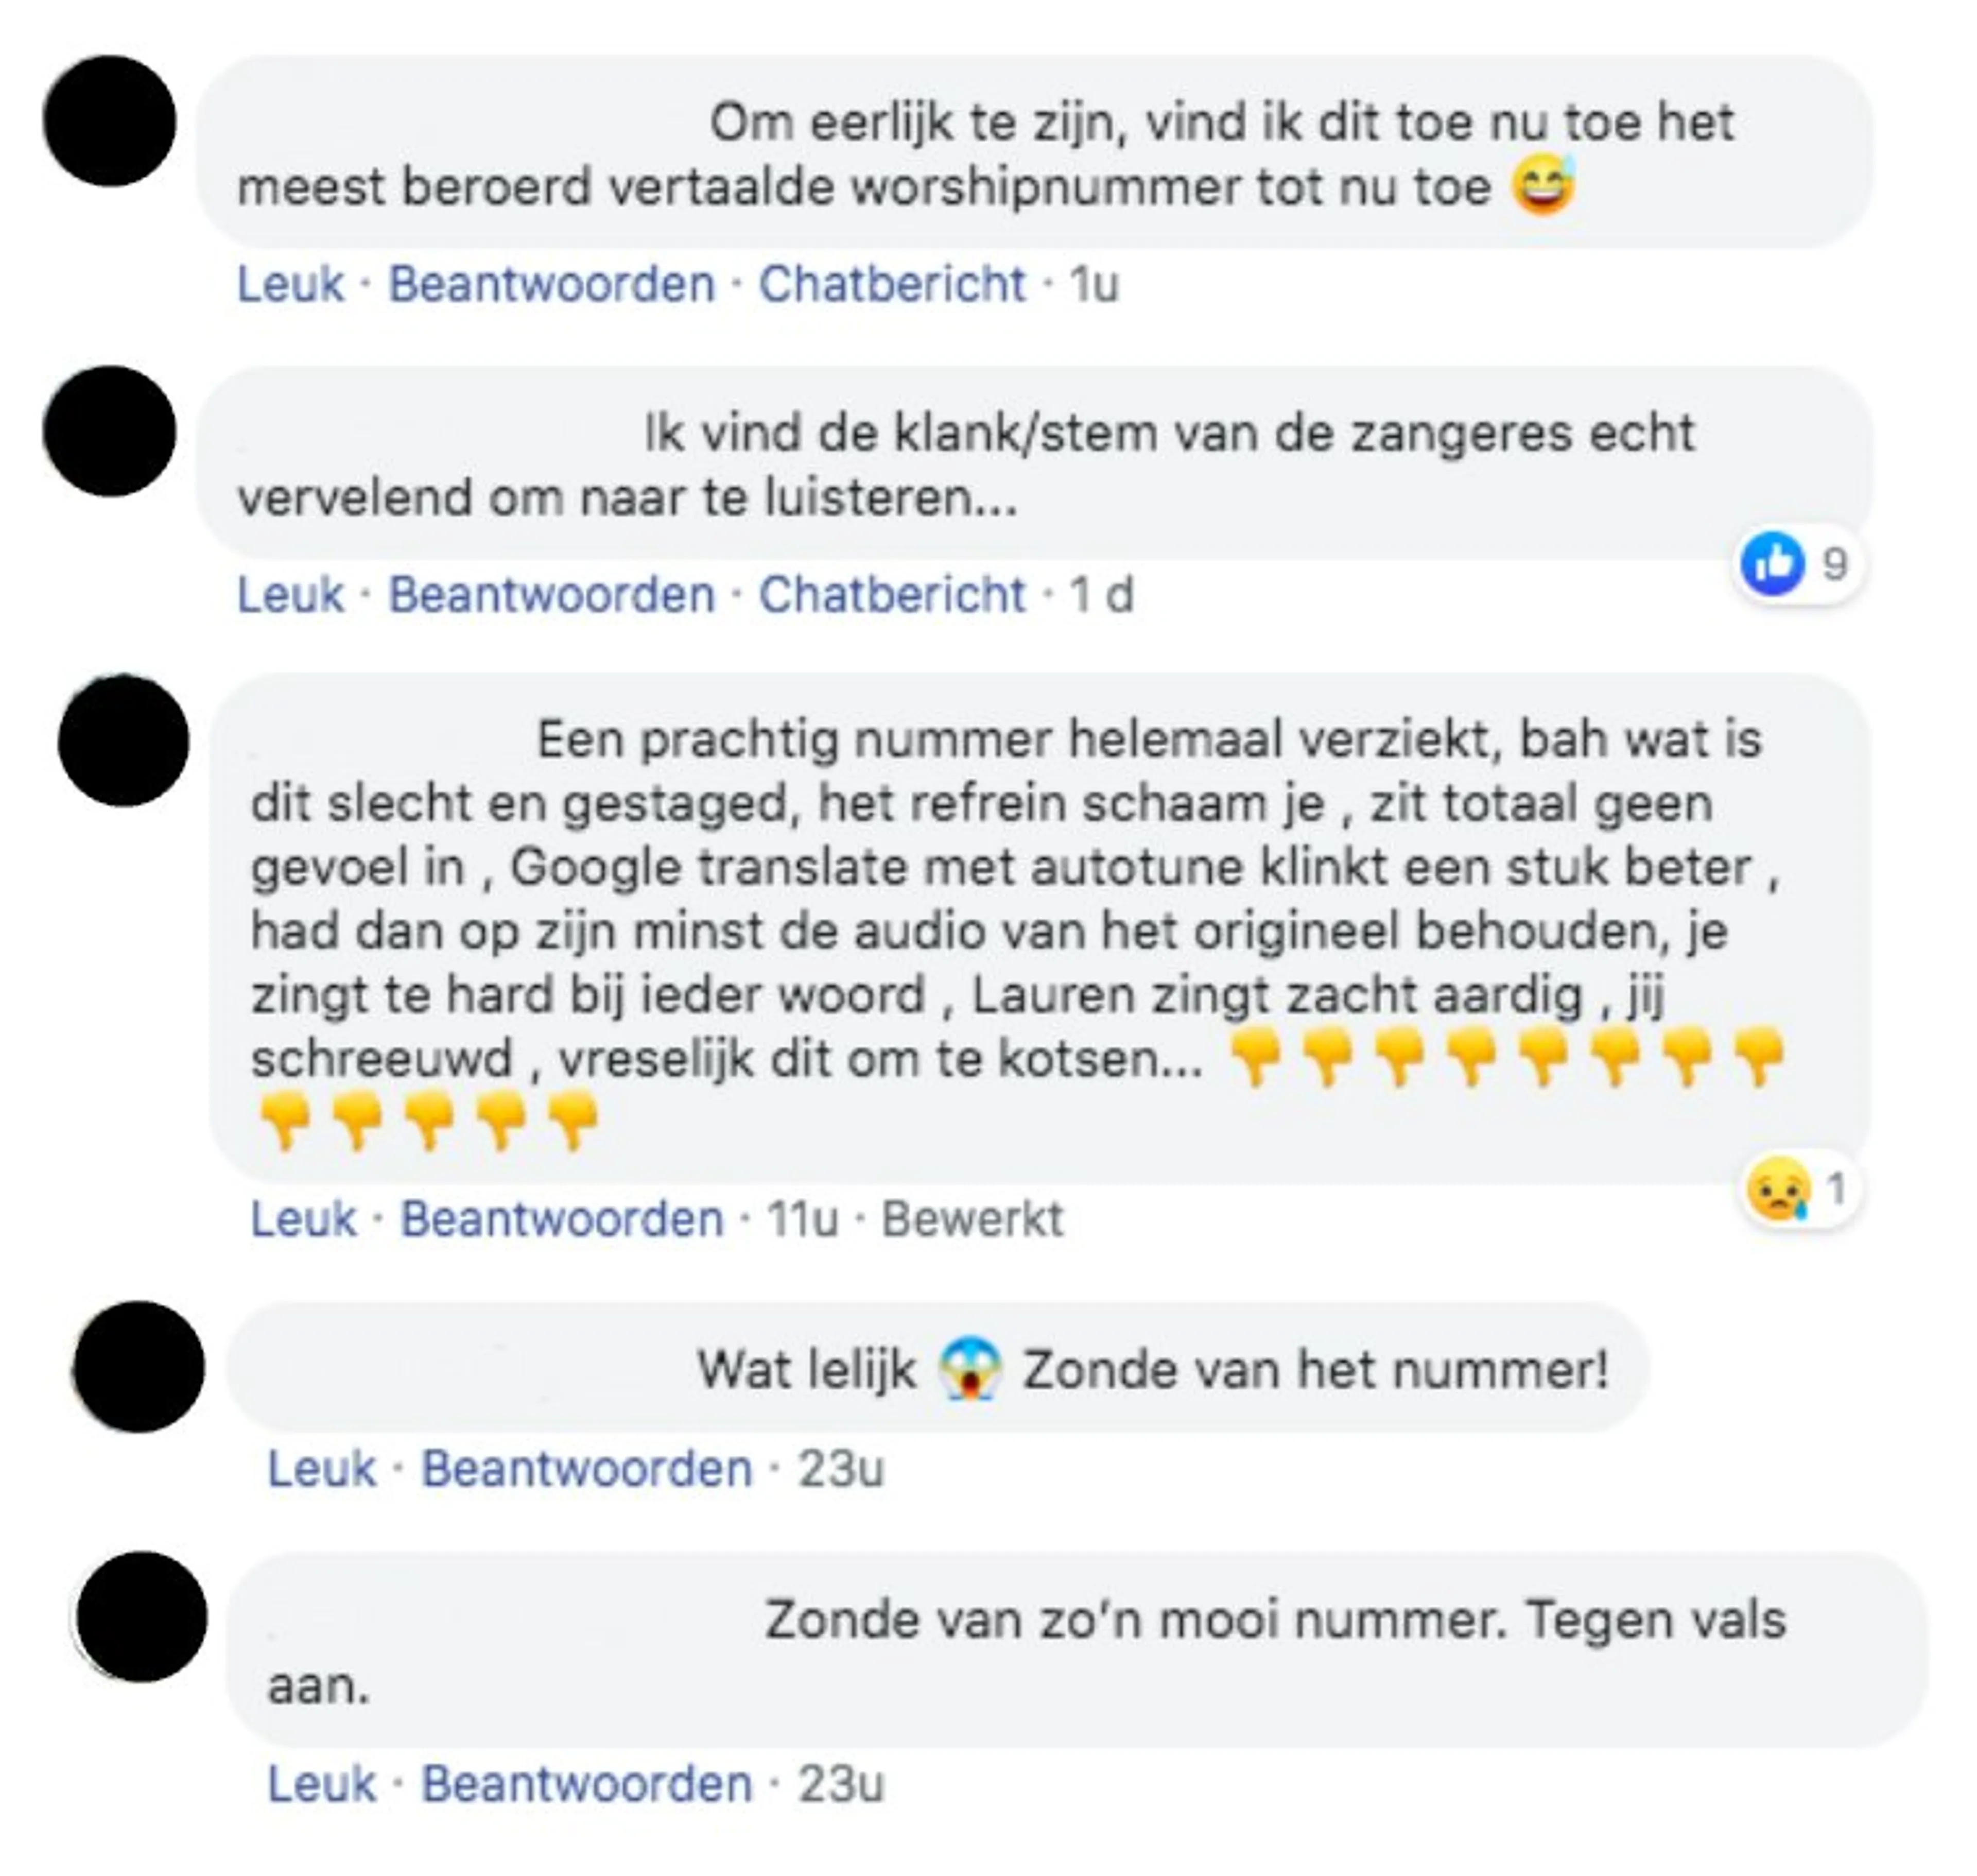
Task: Click the blue thumbs-up reaction icon with 9
Action: [1773, 564]
